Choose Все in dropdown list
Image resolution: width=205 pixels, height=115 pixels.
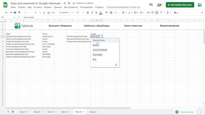pyautogui.click(x=94, y=60)
